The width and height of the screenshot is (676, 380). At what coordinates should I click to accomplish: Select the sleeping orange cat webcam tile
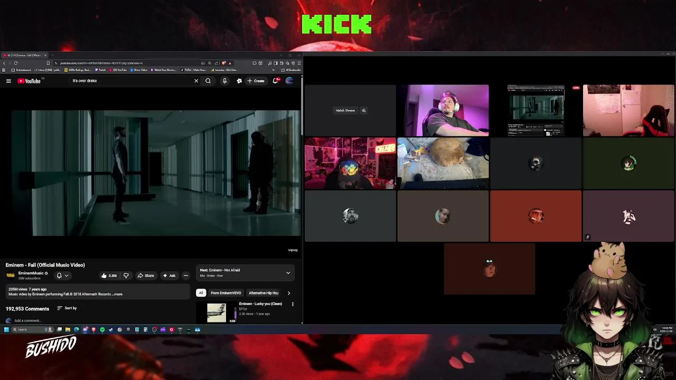point(443,163)
